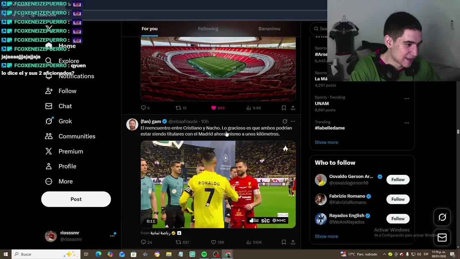Open Spotify from taskbar
460x259 pixels.
pos(204,254)
